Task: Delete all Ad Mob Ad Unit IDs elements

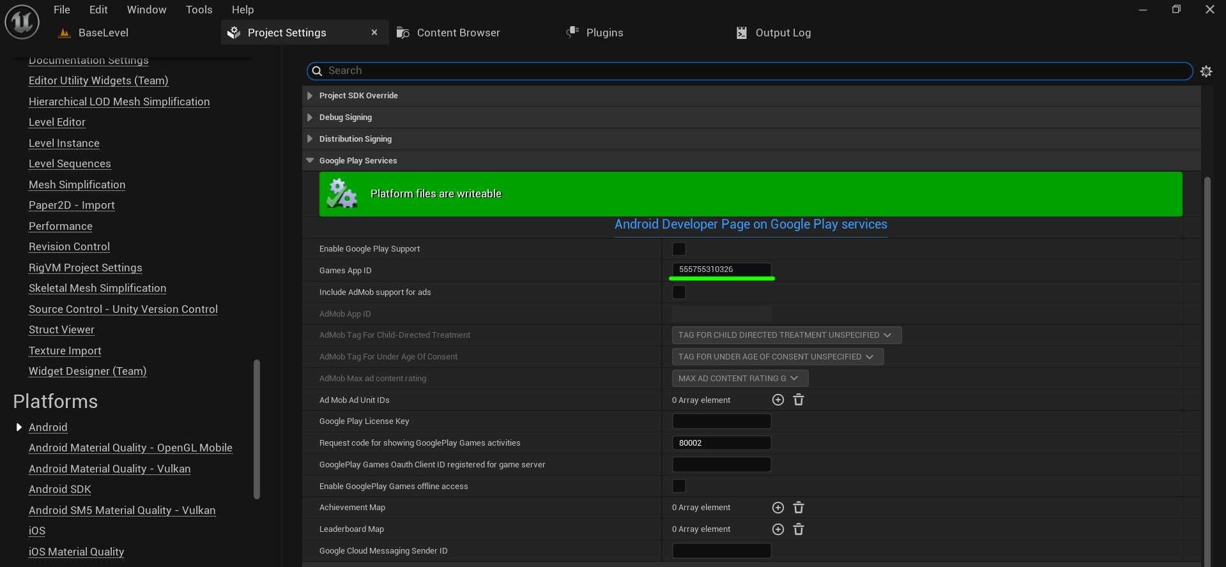Action: point(799,400)
